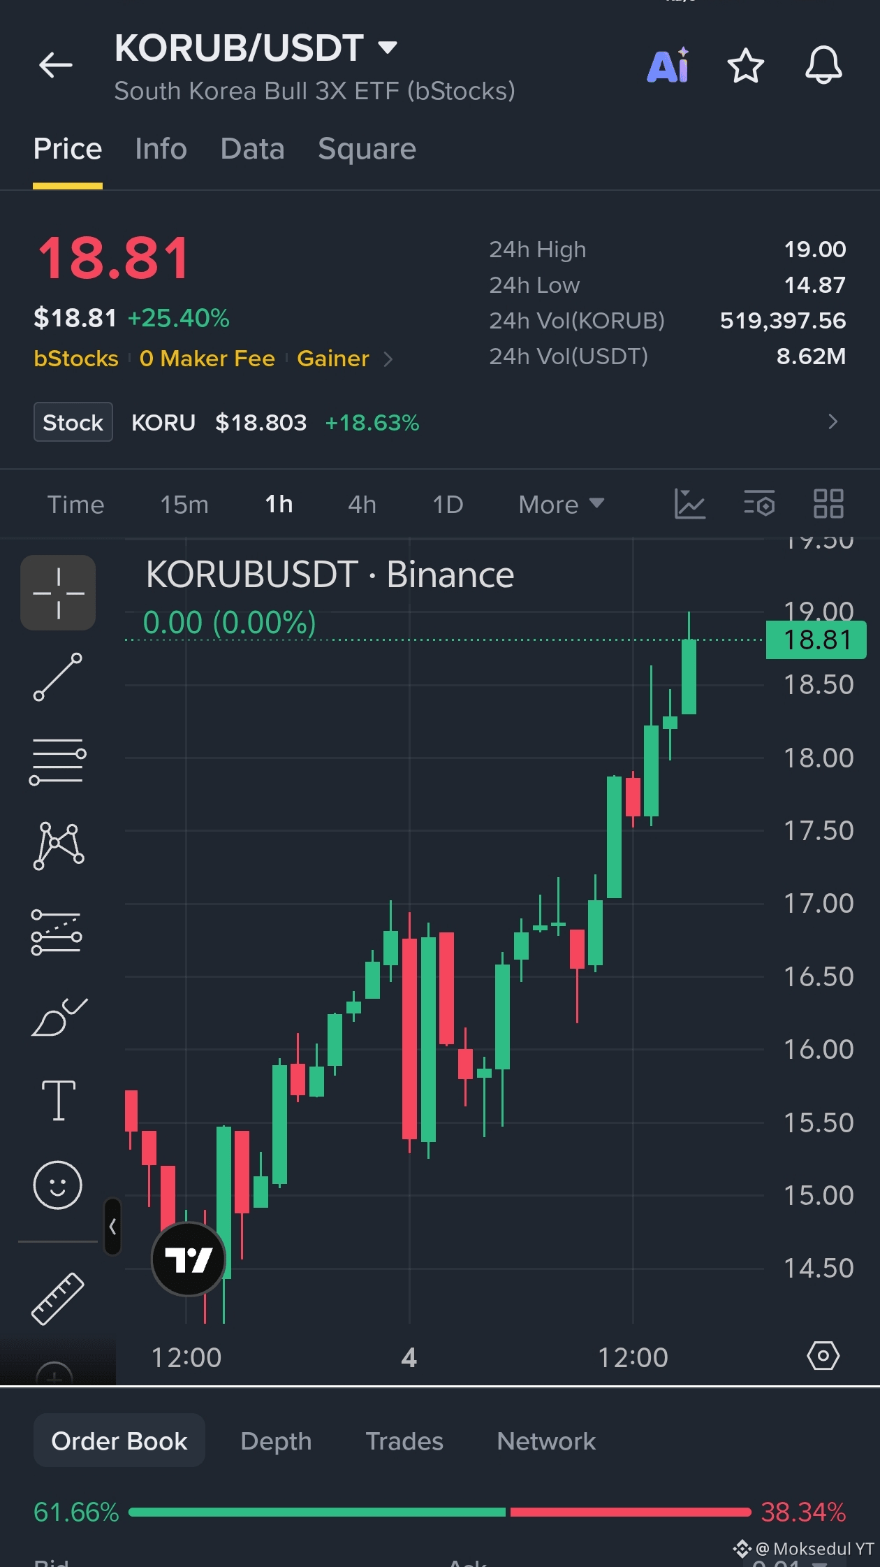Click the 24h High value 19.00

coord(814,250)
